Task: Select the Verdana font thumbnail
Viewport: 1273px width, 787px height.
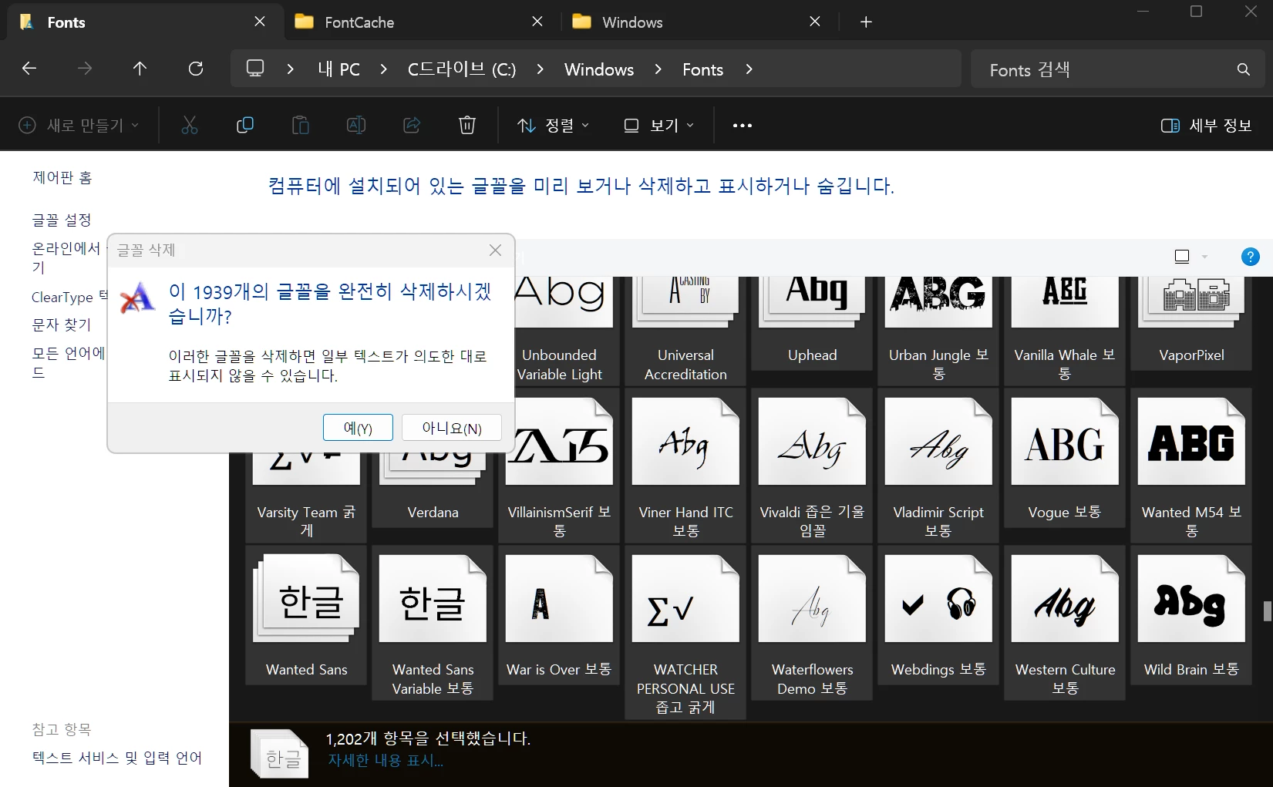Action: point(433,469)
